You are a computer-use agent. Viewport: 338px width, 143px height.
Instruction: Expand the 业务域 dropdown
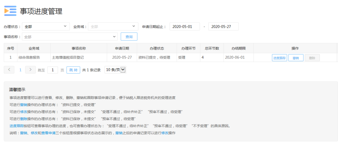coord(113,27)
